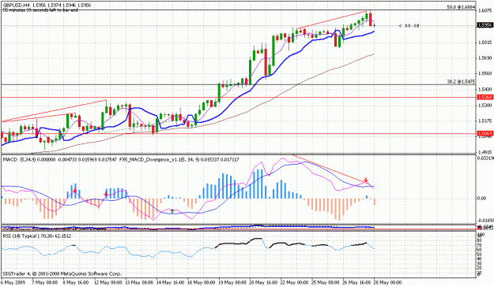Click the '25 May 08:00' time axis label
Viewport: 494px width, 286px height.
[x=326, y=283]
